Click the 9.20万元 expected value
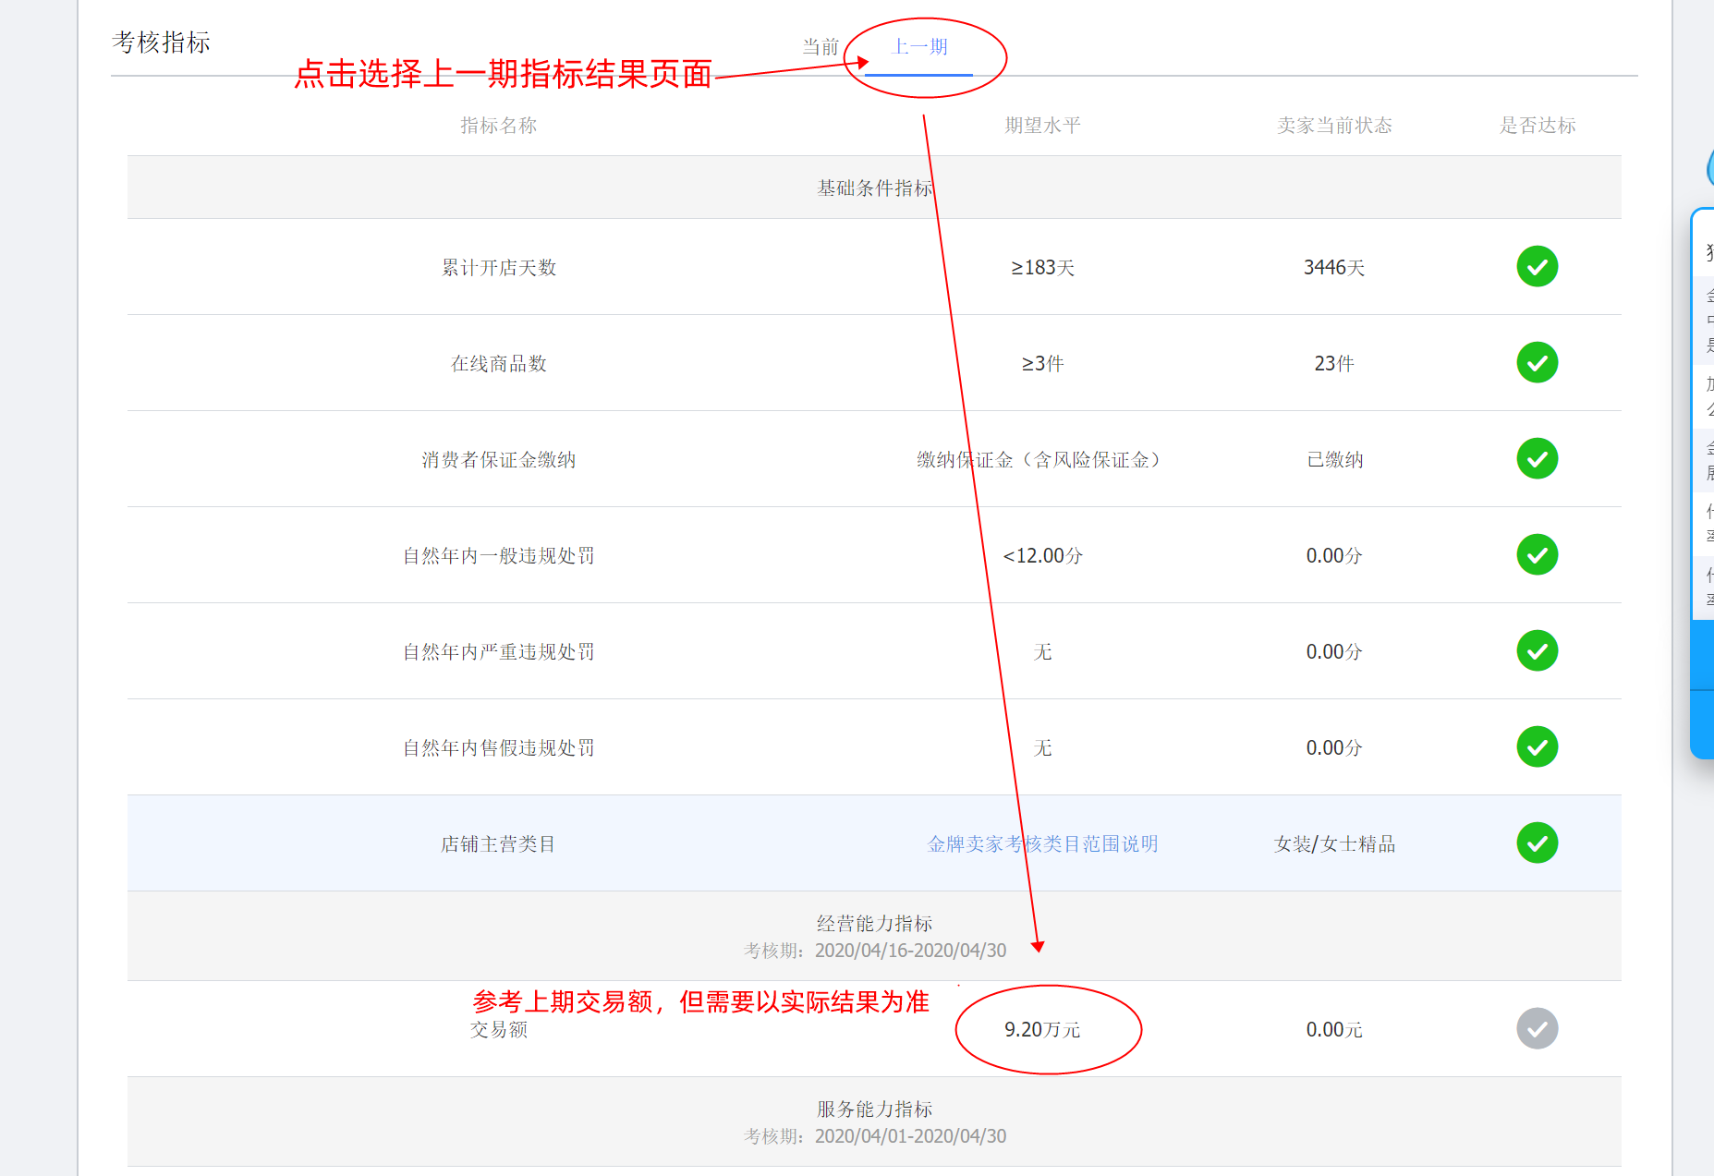 [x=1042, y=1030]
